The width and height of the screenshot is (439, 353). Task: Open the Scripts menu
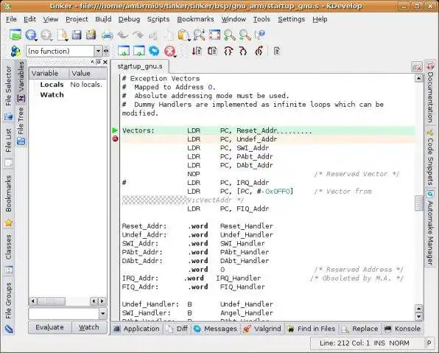point(158,19)
